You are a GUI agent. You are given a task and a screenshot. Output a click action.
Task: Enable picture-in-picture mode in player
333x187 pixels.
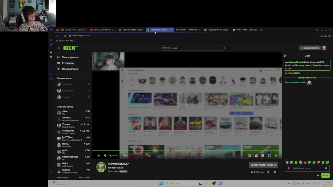click(x=250, y=156)
